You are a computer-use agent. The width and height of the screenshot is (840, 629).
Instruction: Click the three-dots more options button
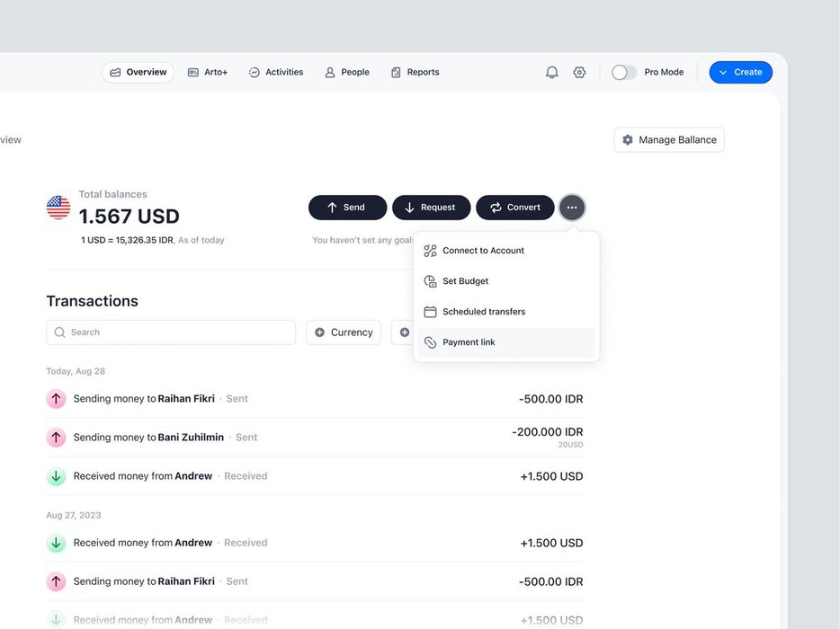572,208
